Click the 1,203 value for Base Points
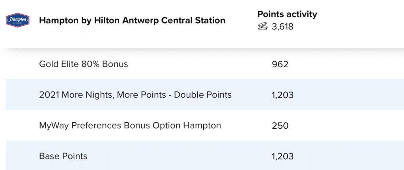 point(282,156)
